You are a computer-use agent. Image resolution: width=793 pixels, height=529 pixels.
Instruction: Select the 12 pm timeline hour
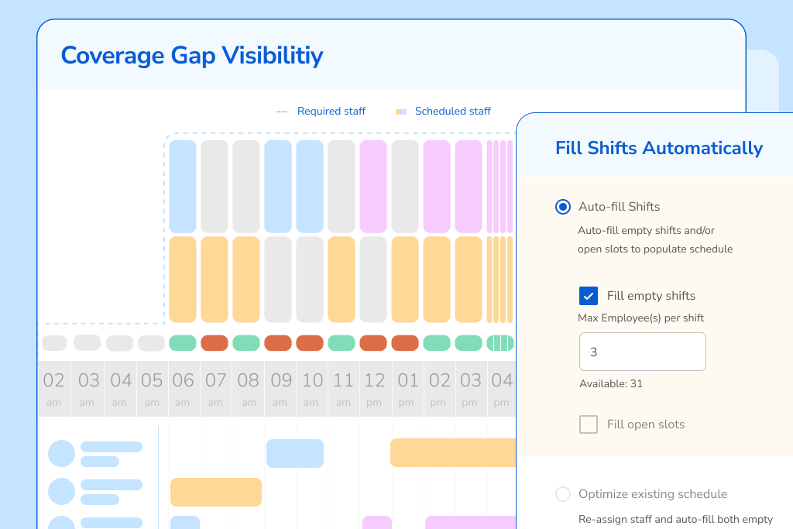[x=374, y=388]
